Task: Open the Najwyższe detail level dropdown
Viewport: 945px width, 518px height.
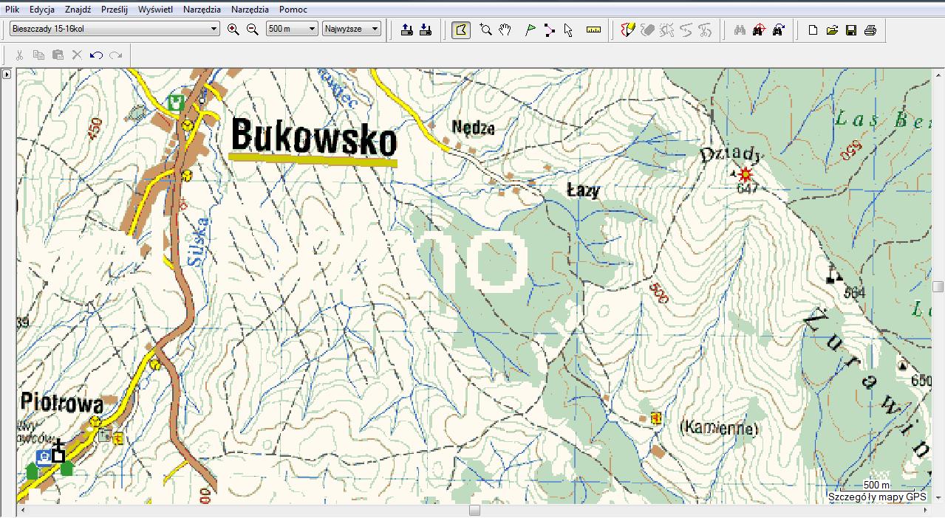Action: click(x=352, y=29)
